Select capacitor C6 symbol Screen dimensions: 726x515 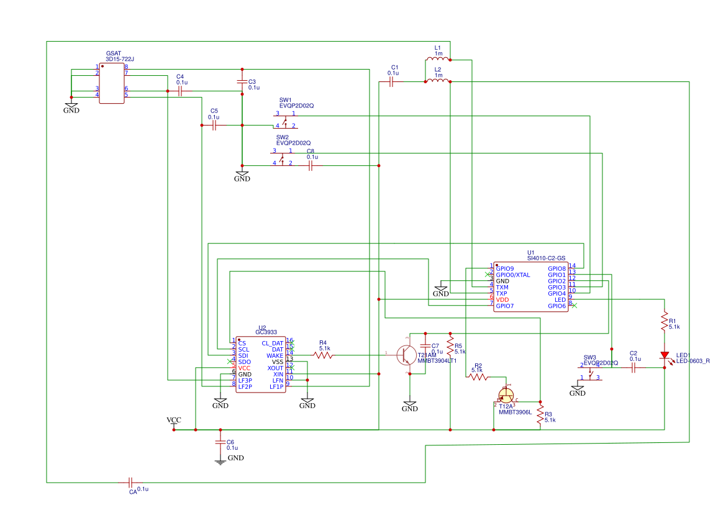[x=220, y=442]
